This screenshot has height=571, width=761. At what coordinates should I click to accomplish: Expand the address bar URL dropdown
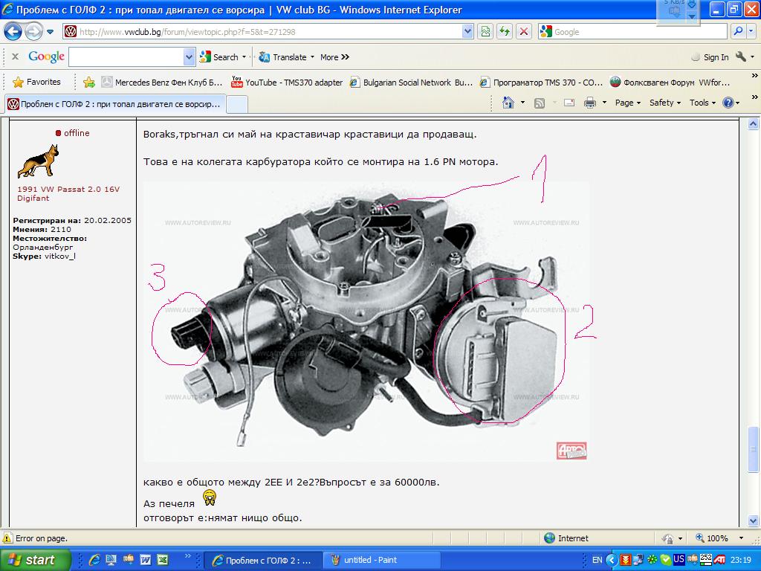(x=467, y=31)
